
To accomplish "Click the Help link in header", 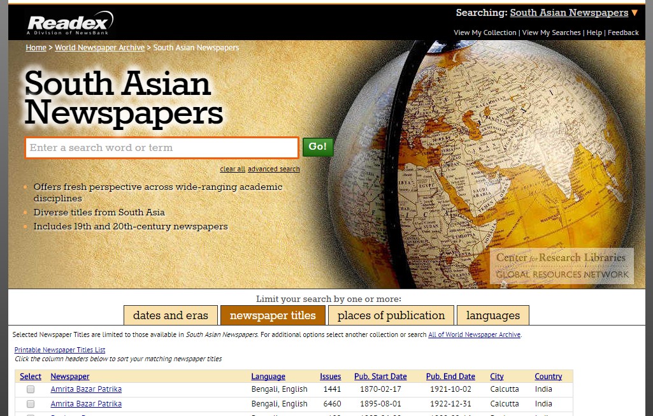I will [x=594, y=32].
